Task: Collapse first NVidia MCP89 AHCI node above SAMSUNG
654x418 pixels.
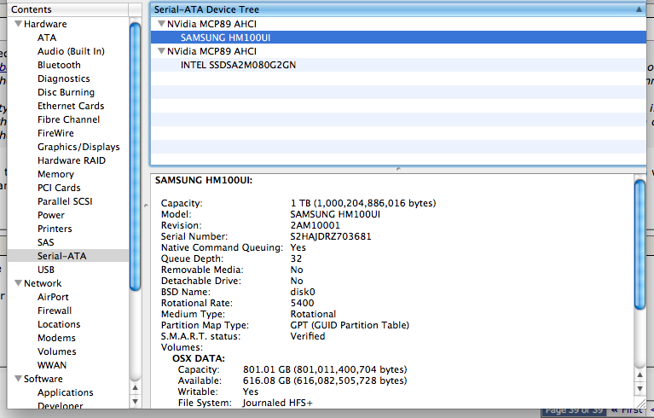Action: click(x=161, y=24)
